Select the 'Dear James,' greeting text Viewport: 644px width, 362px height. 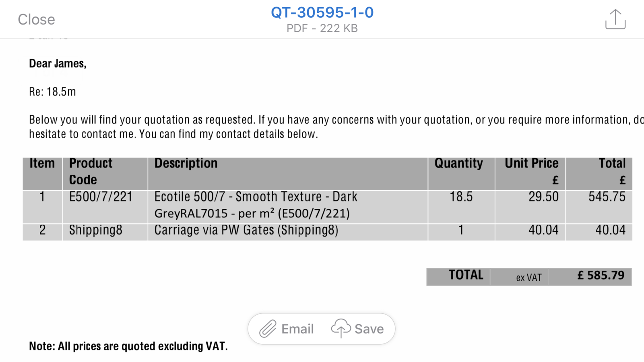(x=58, y=64)
